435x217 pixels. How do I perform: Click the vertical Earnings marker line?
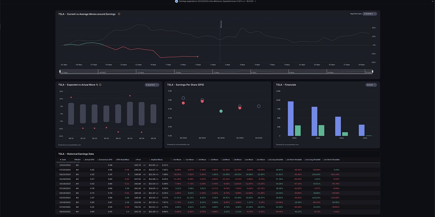[x=220, y=41]
